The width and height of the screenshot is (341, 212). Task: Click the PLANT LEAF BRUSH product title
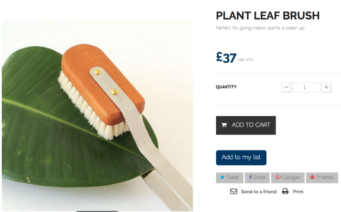[268, 16]
